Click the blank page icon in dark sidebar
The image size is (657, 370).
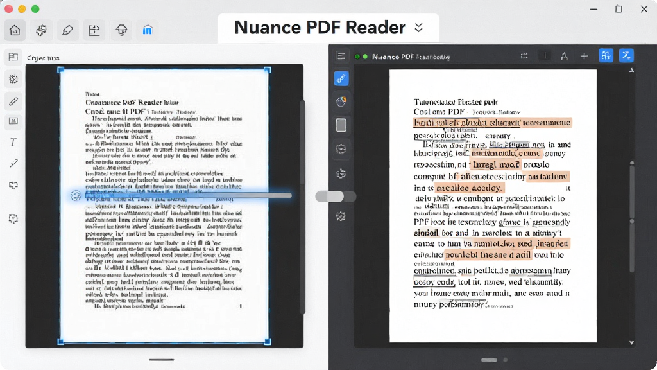(341, 125)
